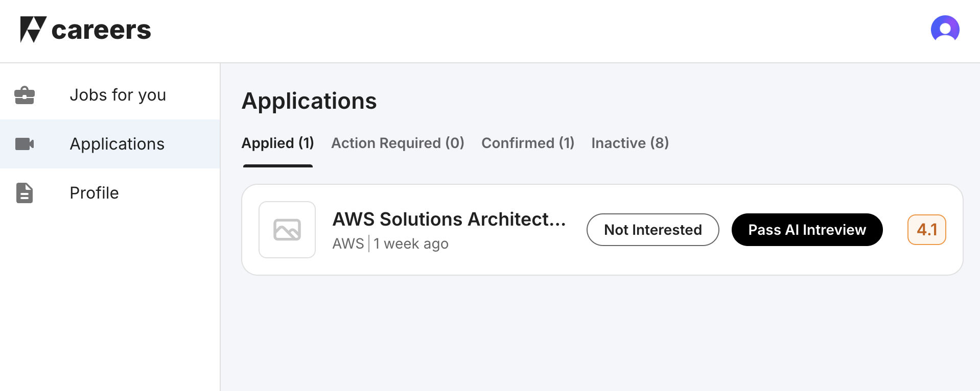980x391 pixels.
Task: Open the profile avatar in the top right
Action: coord(946,30)
